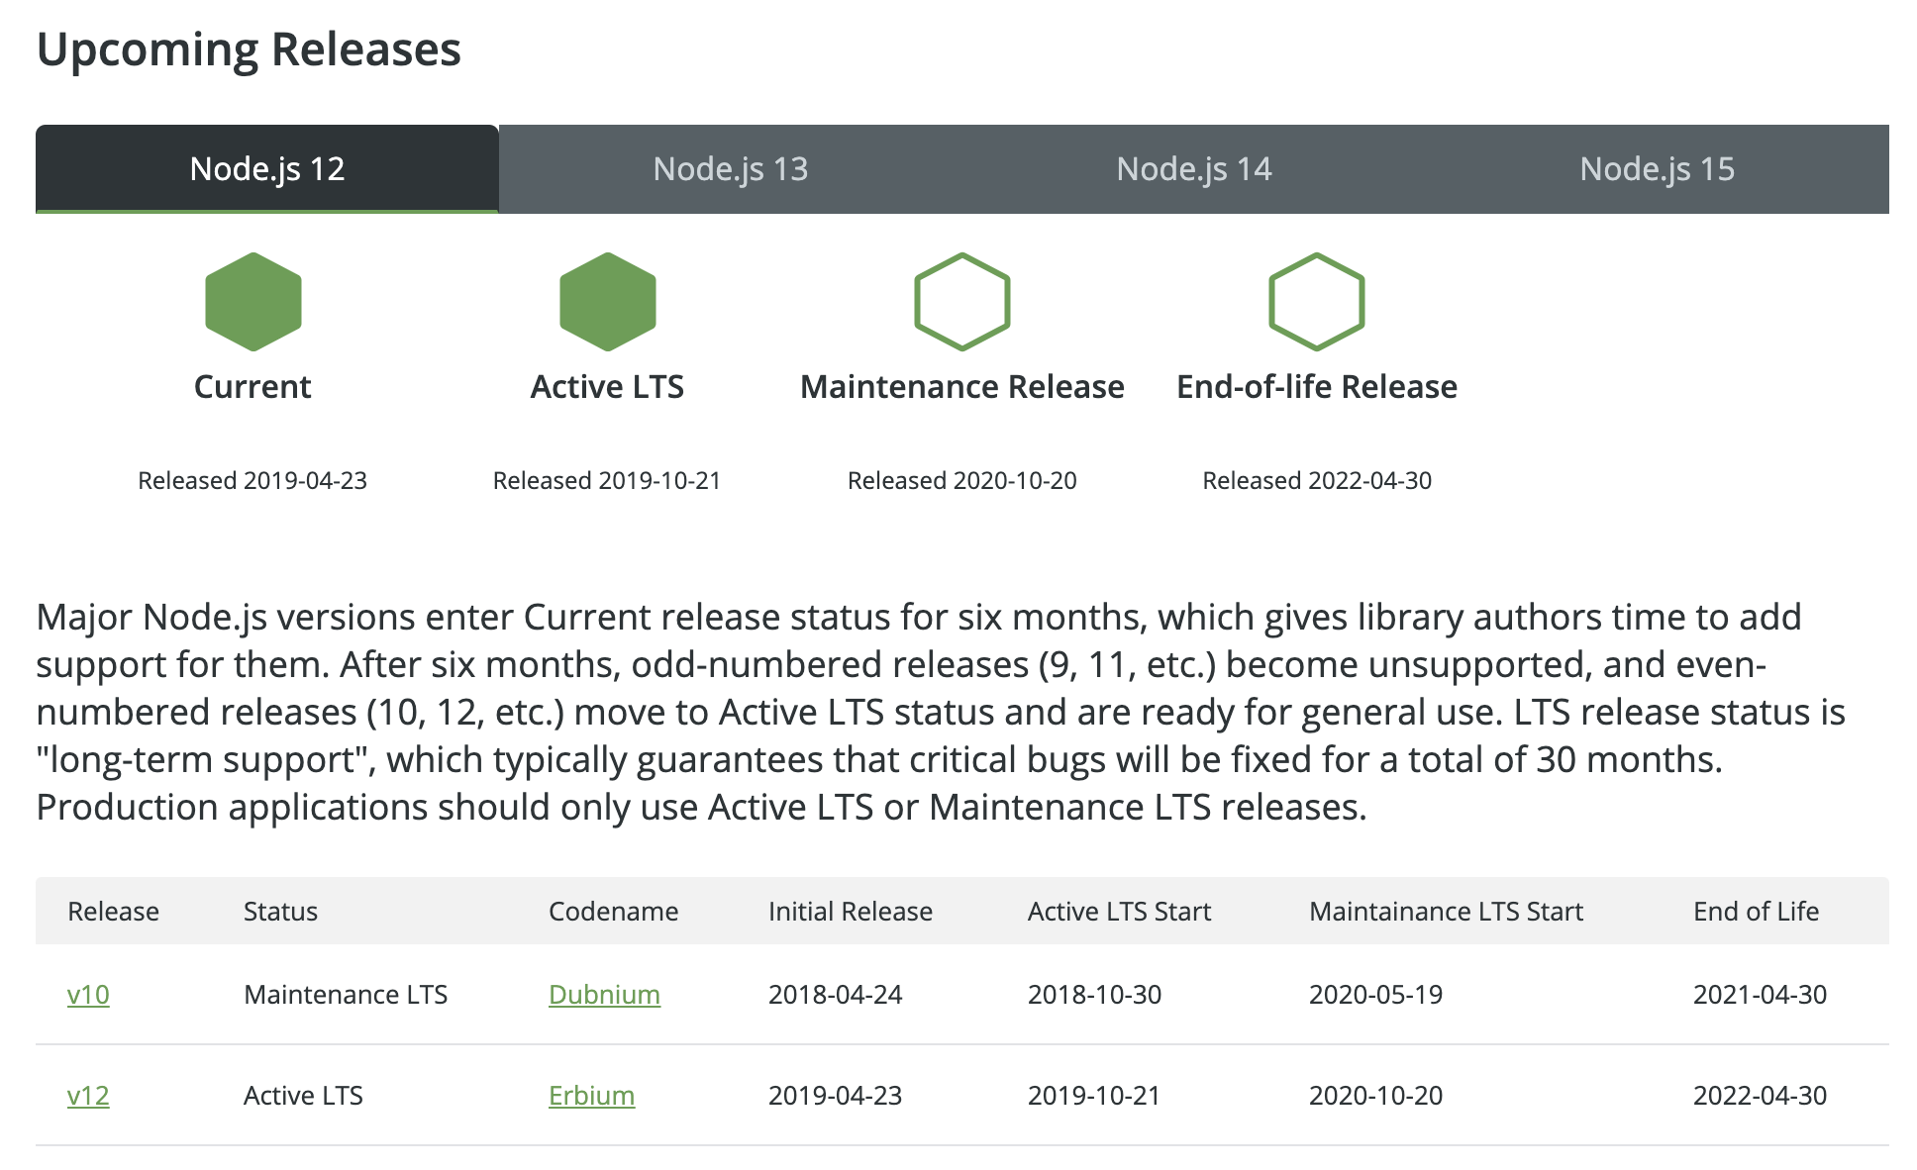
Task: Click the filled Current hexagon icon
Action: click(253, 302)
